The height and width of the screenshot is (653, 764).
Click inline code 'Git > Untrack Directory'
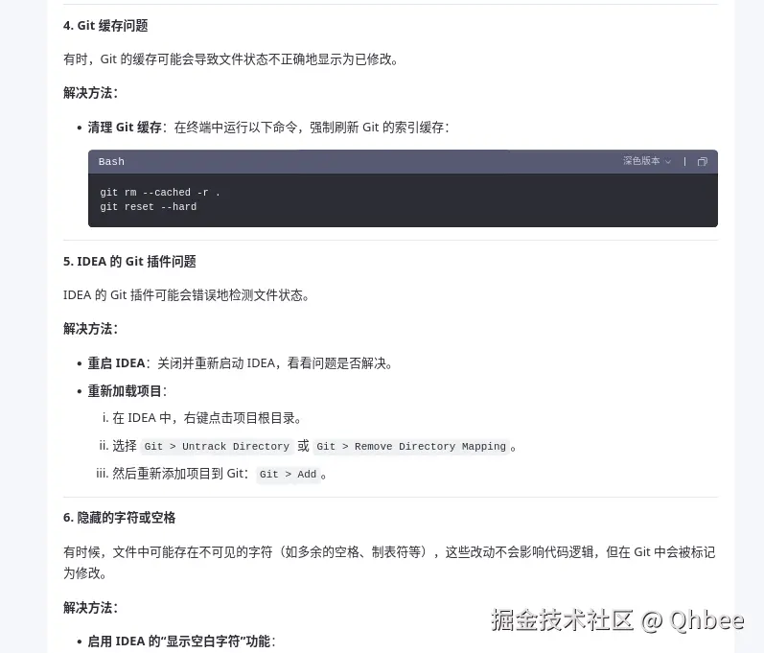217,447
